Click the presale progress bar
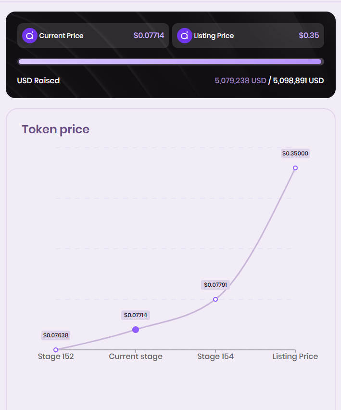 (x=170, y=61)
